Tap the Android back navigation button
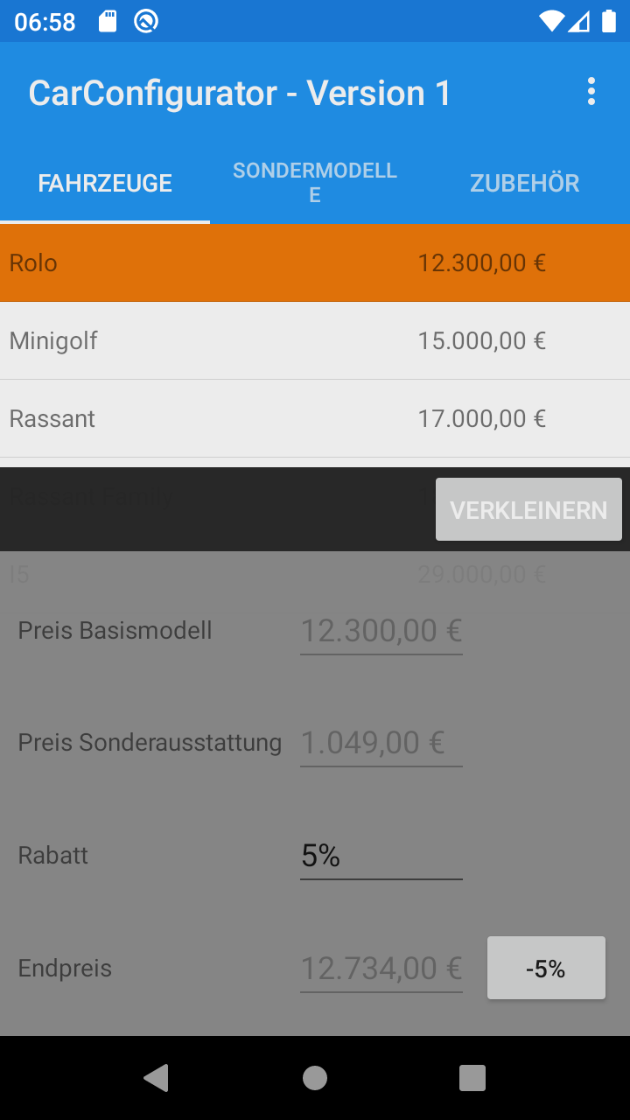This screenshot has width=630, height=1120. [157, 1078]
